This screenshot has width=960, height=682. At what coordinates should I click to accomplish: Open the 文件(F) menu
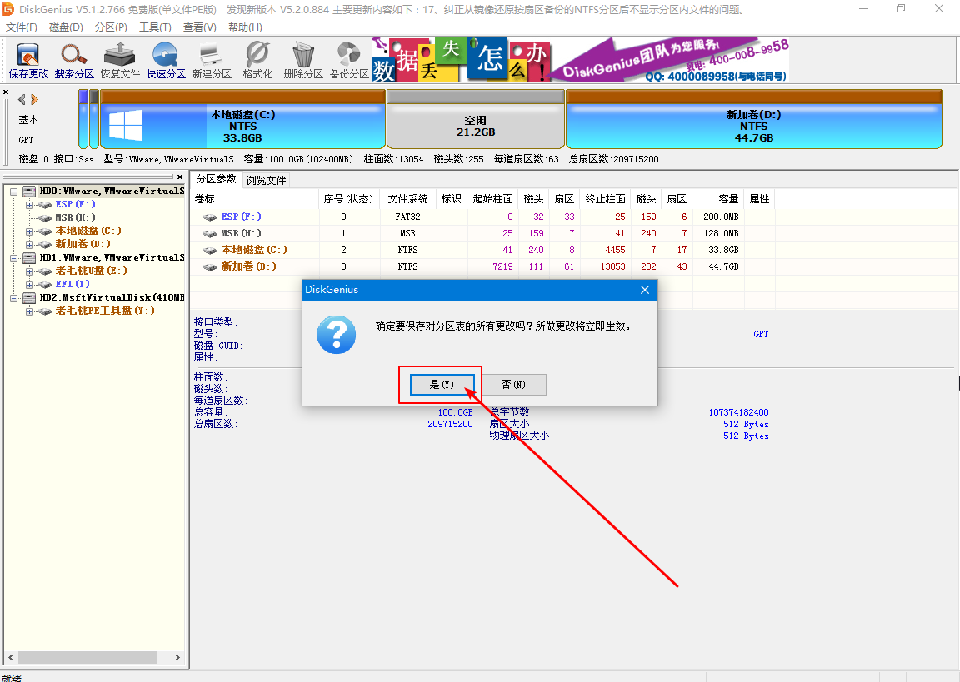click(x=22, y=27)
